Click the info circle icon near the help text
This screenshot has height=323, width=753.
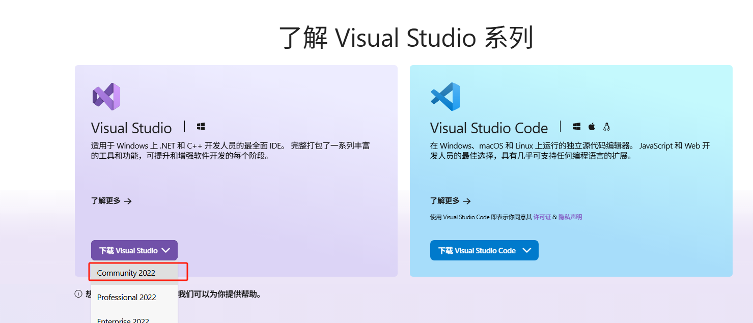pos(77,293)
